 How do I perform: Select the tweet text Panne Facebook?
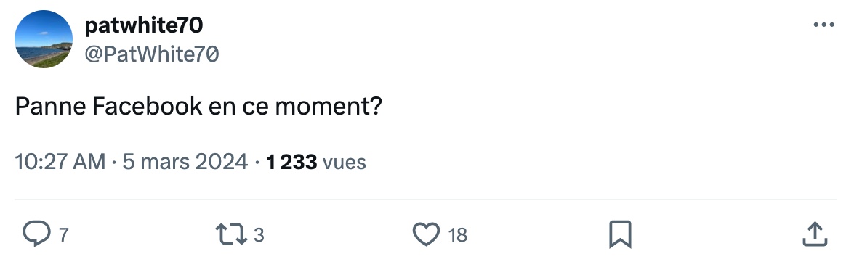[108, 107]
